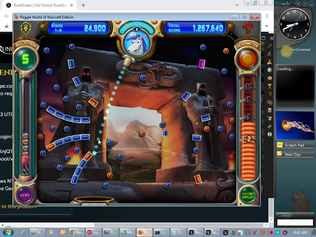Select the RuneScape Old School tab
Screen dimensions: 316x237
(x=40, y=5)
